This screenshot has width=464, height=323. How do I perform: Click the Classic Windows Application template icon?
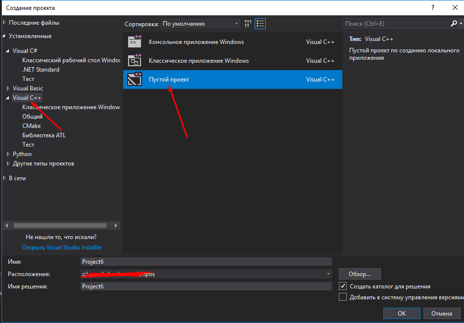click(x=135, y=61)
